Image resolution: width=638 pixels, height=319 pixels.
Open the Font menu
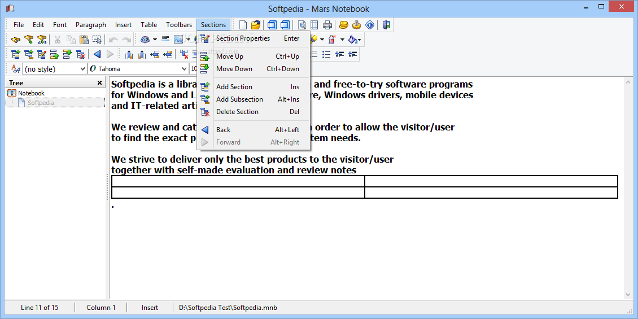click(60, 25)
